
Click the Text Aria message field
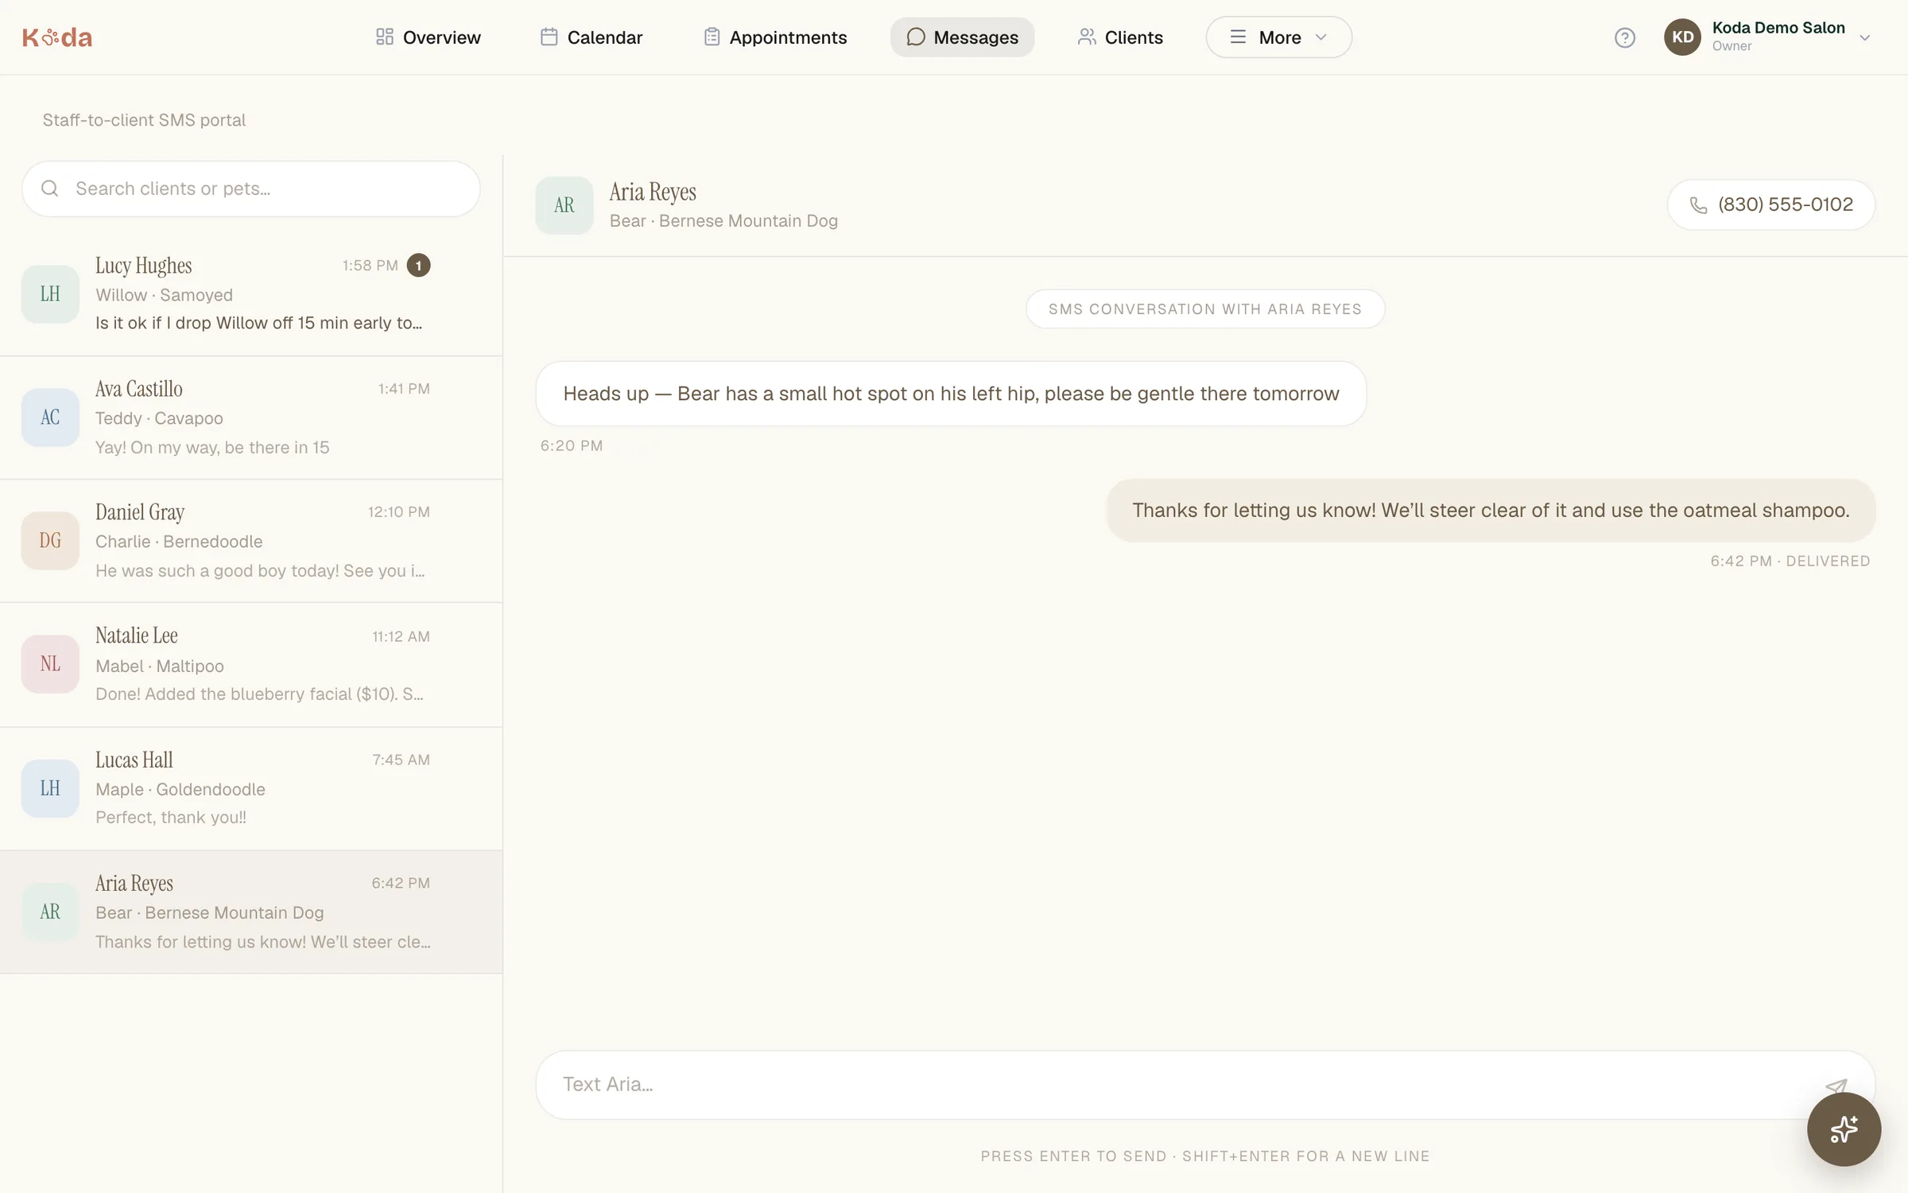[x=1204, y=1085]
